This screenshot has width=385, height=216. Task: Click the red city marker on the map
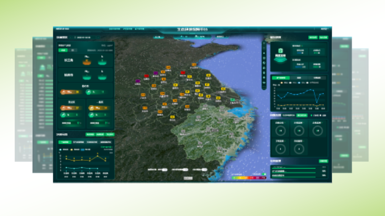146,76
